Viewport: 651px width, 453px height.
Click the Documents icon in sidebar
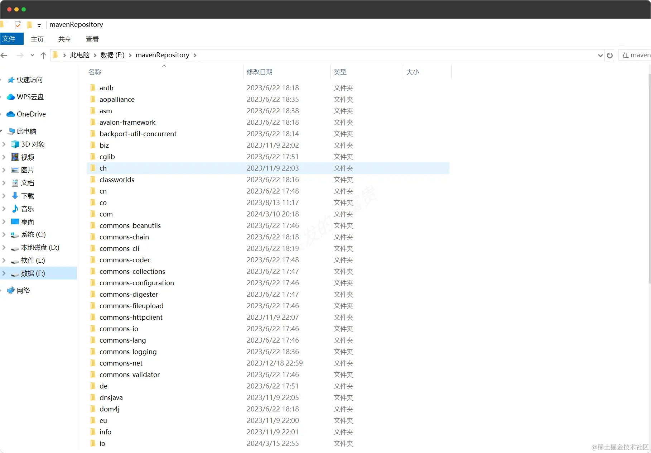point(15,183)
